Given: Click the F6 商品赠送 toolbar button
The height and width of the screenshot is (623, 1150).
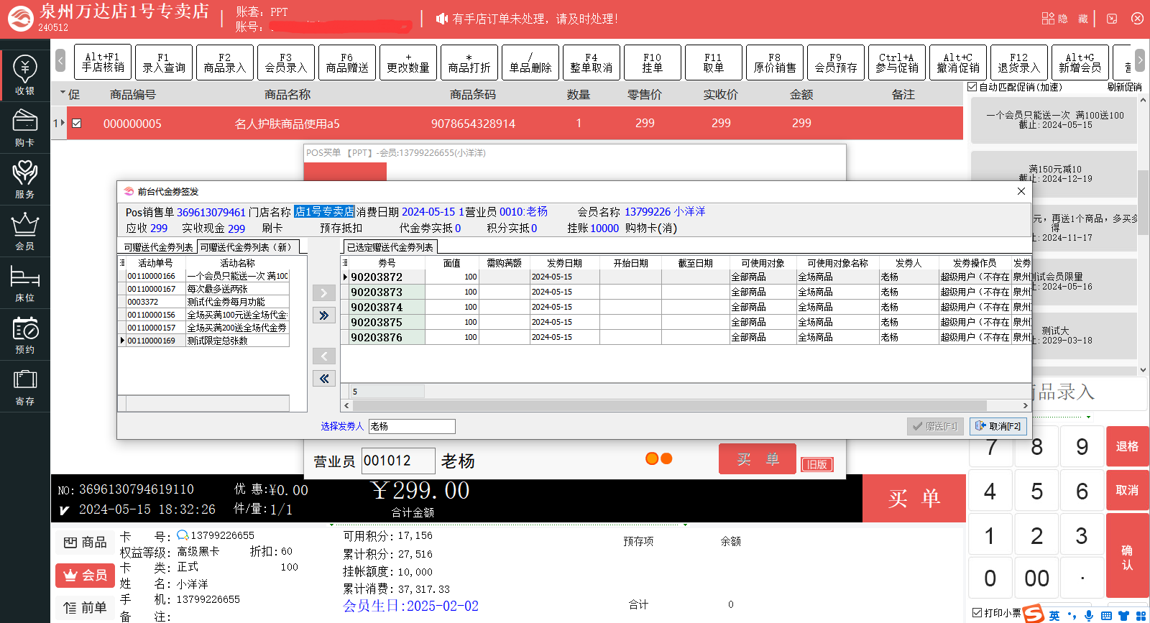Looking at the screenshot, I should pyautogui.click(x=346, y=63).
